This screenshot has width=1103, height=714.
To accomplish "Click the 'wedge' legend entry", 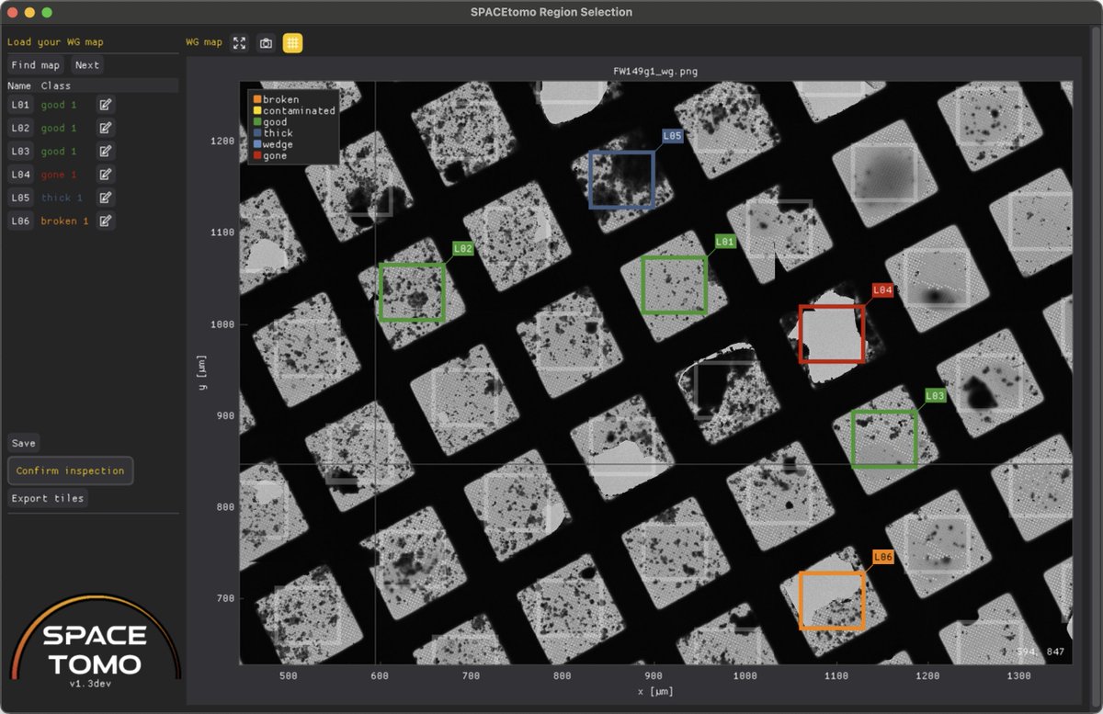I will click(271, 144).
